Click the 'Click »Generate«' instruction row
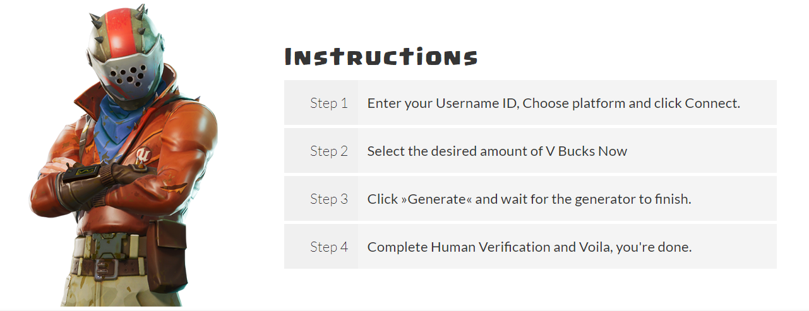 click(529, 199)
